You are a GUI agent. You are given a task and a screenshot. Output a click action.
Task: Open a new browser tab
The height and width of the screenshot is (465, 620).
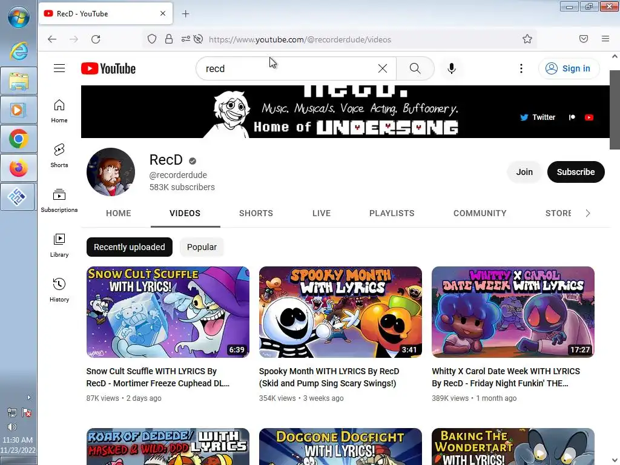185,14
